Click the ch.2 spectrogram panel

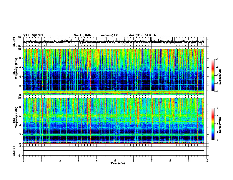114,121
